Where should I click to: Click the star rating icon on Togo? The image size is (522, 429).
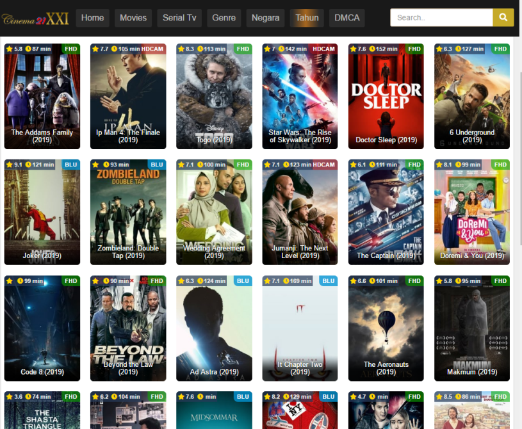[x=181, y=49]
